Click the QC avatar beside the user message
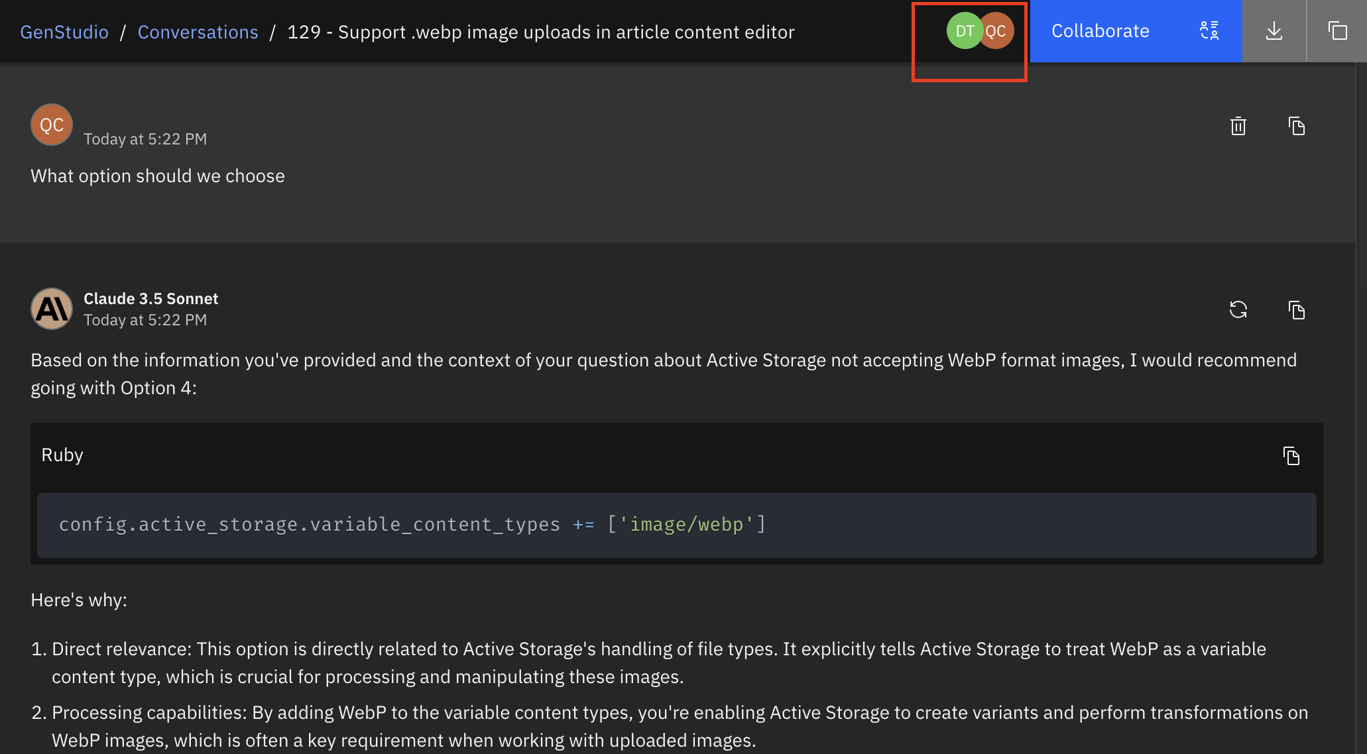Screen dimensions: 1367x754 tap(52, 125)
